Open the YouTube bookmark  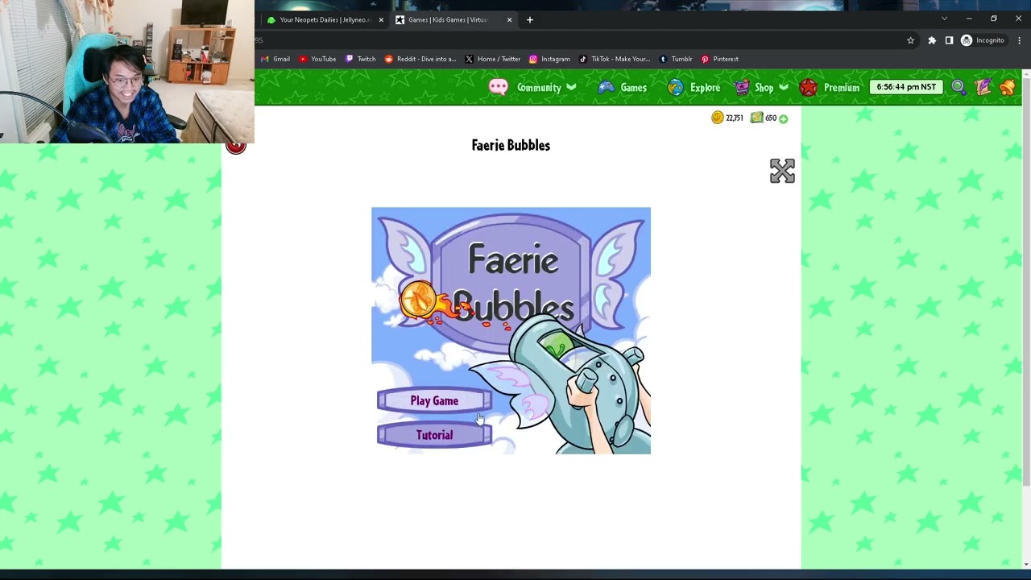pyautogui.click(x=317, y=59)
